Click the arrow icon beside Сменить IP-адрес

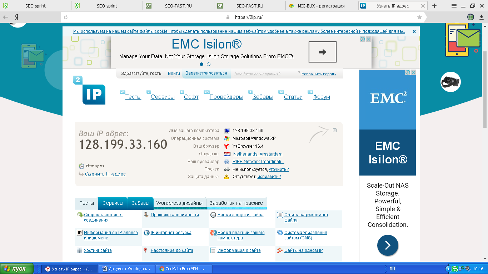click(81, 174)
